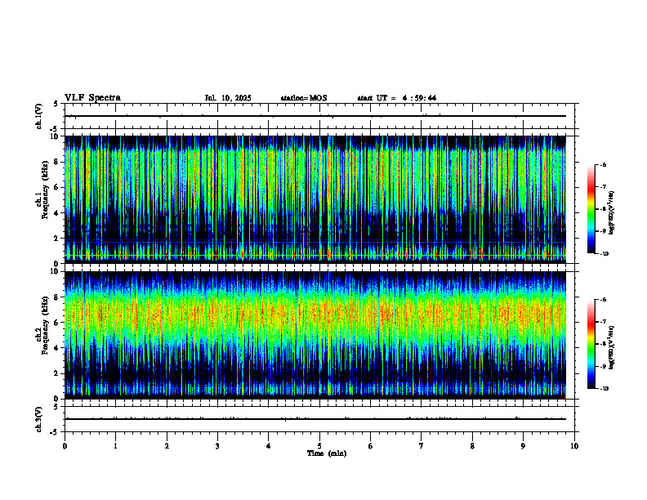The height and width of the screenshot is (500, 647).
Task: Select the ch.1 Frequency (kHz) axis label
Action: click(x=42, y=190)
